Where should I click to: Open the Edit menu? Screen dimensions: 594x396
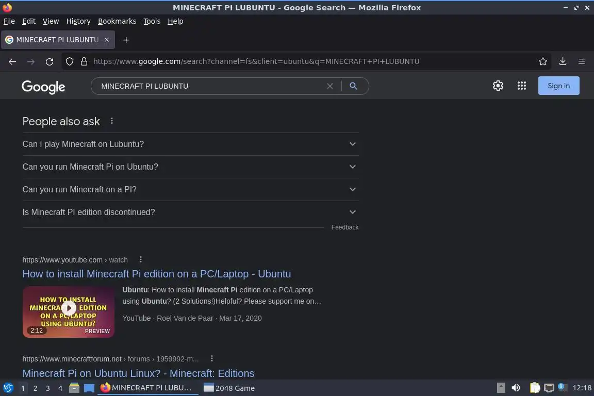[x=29, y=21]
